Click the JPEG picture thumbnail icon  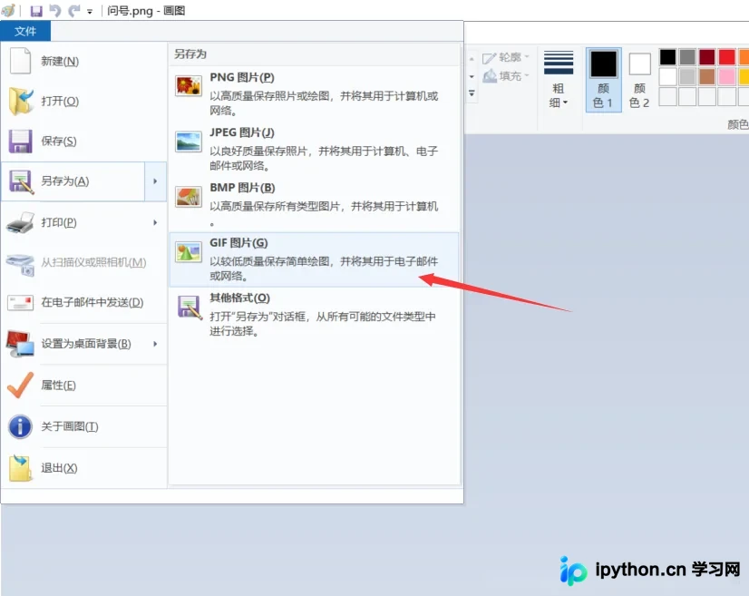(x=189, y=142)
